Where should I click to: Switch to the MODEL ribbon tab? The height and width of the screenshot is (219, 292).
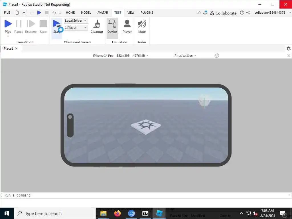86,13
